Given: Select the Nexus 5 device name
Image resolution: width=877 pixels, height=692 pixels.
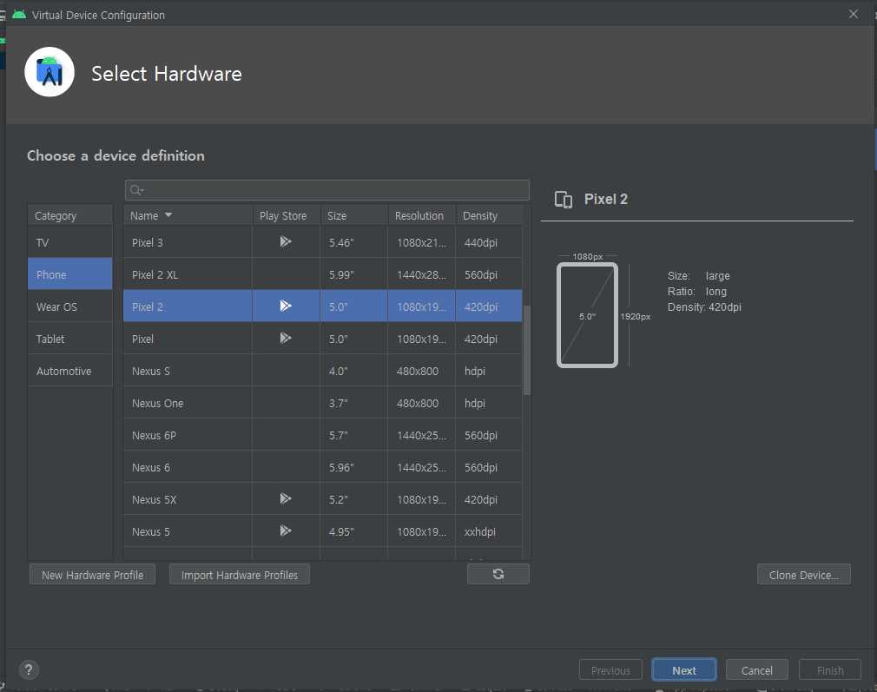Looking at the screenshot, I should click(x=151, y=531).
